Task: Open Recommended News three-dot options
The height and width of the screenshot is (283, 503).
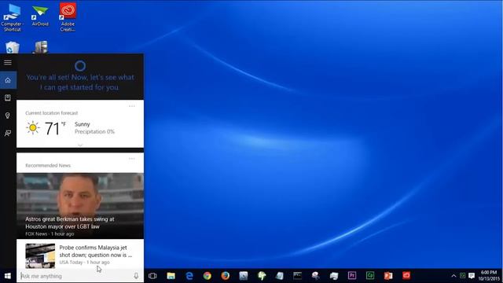Action: 132,159
